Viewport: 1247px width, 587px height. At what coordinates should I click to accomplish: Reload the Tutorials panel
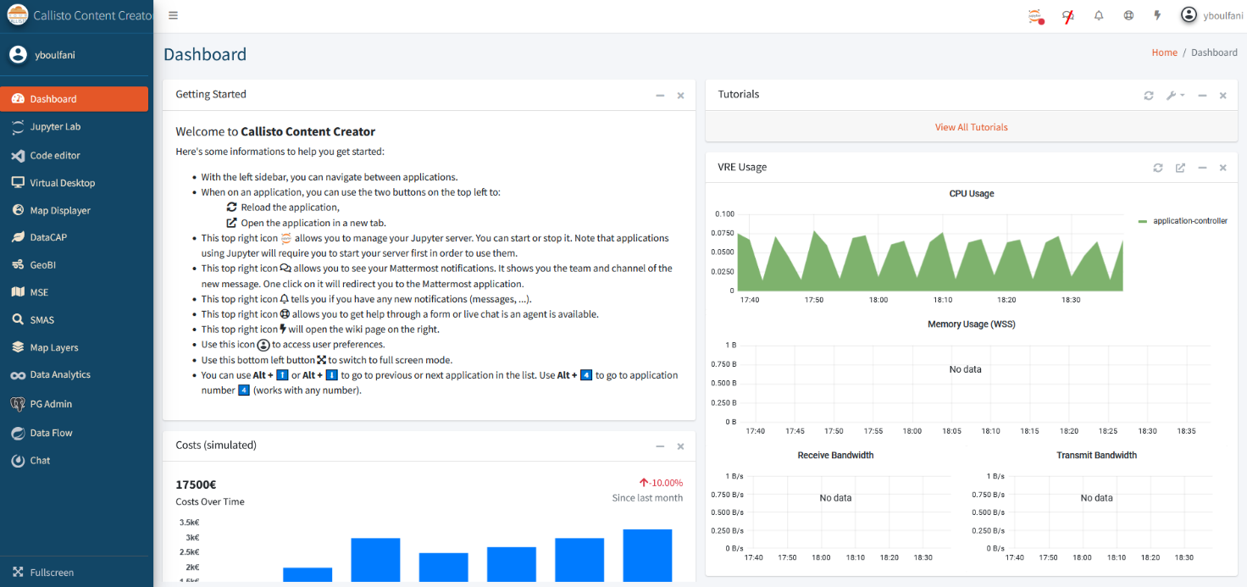click(1149, 96)
